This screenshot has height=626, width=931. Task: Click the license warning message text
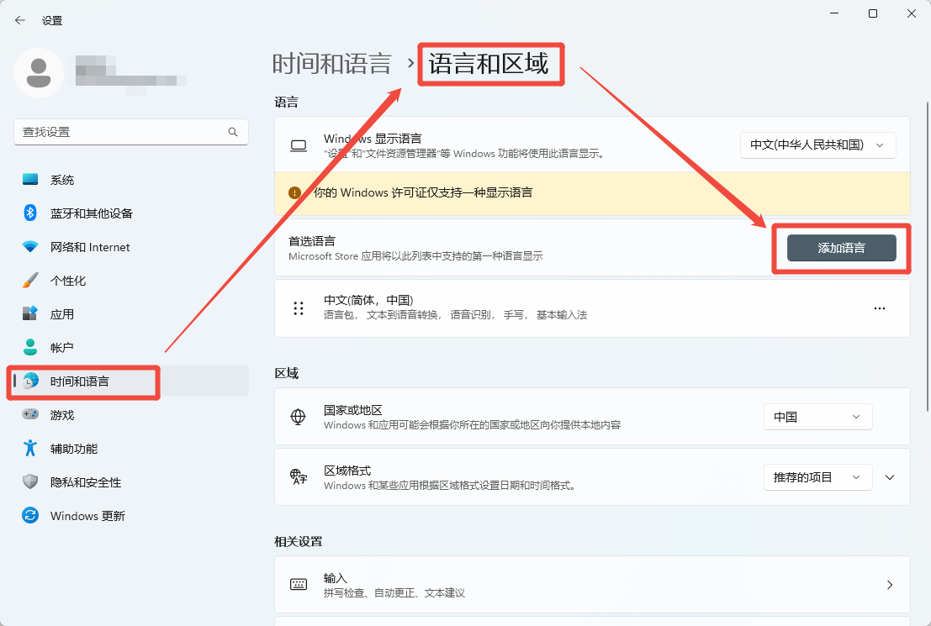[x=423, y=193]
